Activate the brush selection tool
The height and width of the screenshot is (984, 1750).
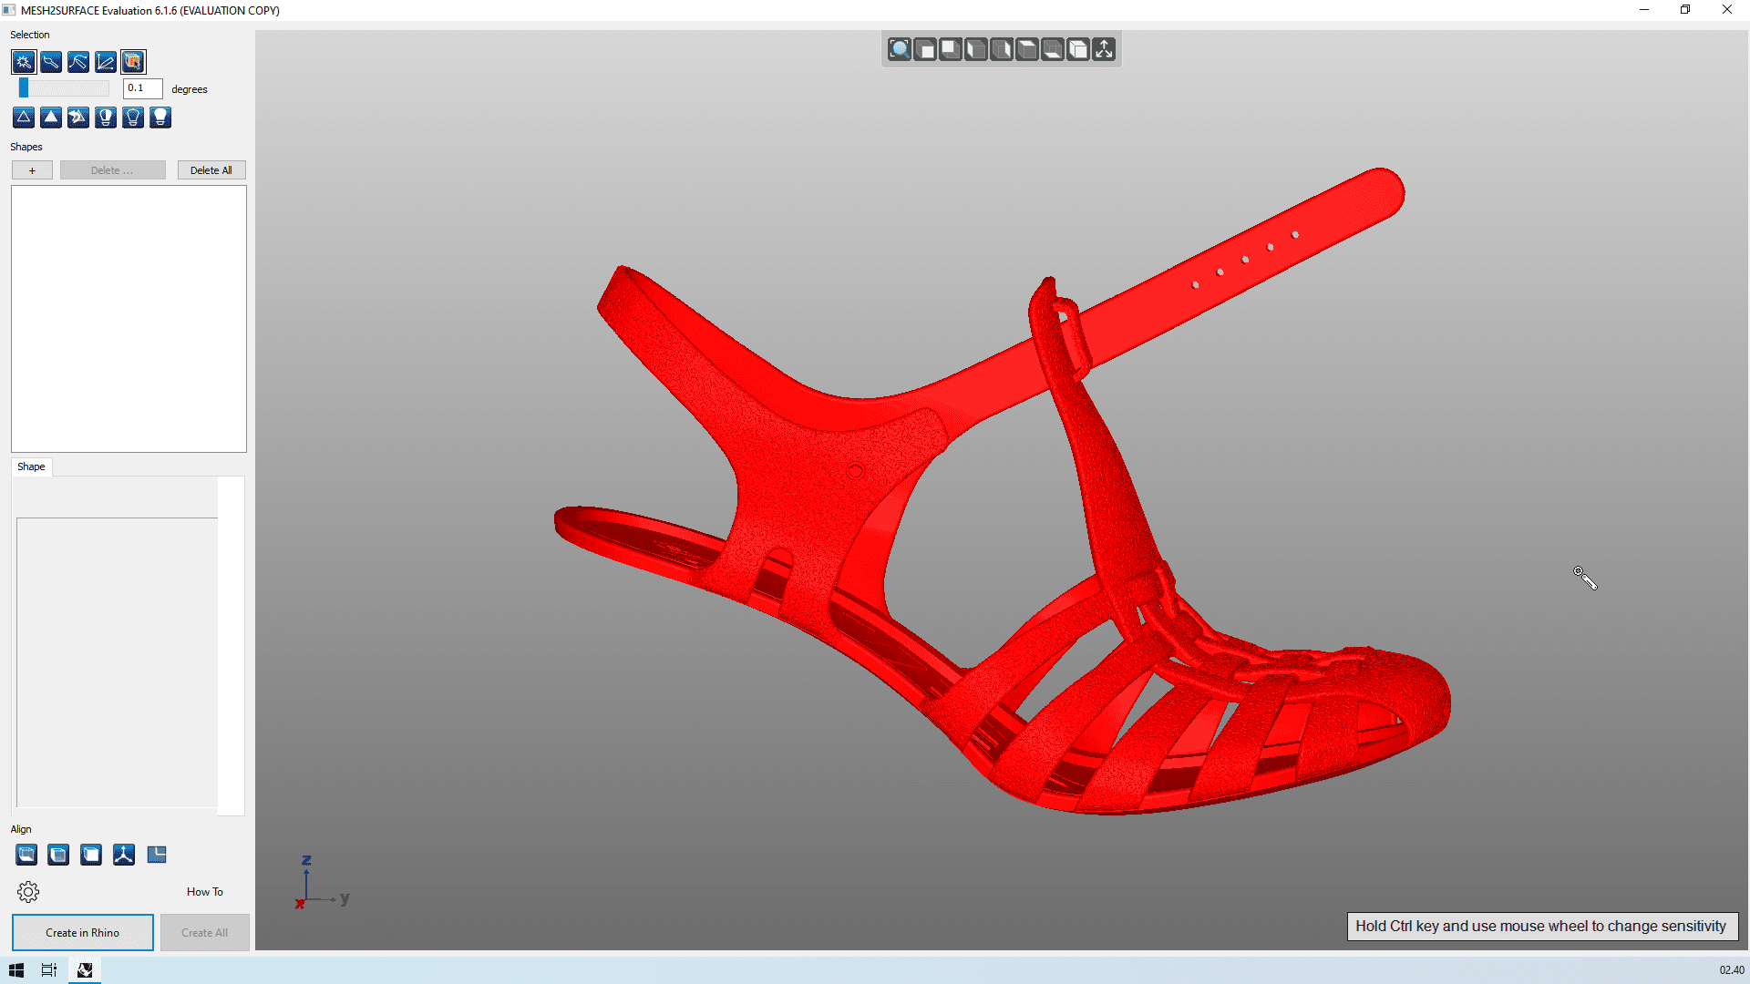(x=51, y=62)
